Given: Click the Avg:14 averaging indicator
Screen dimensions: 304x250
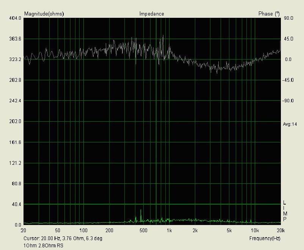Looking at the screenshot, I should pyautogui.click(x=290, y=124).
